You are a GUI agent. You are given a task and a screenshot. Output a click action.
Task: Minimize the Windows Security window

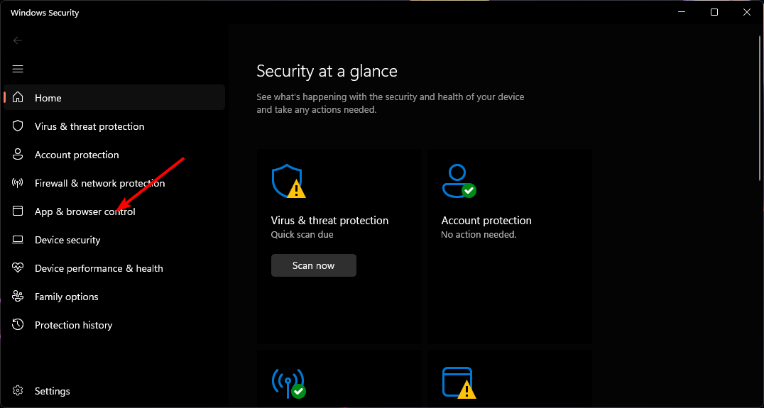click(x=681, y=12)
